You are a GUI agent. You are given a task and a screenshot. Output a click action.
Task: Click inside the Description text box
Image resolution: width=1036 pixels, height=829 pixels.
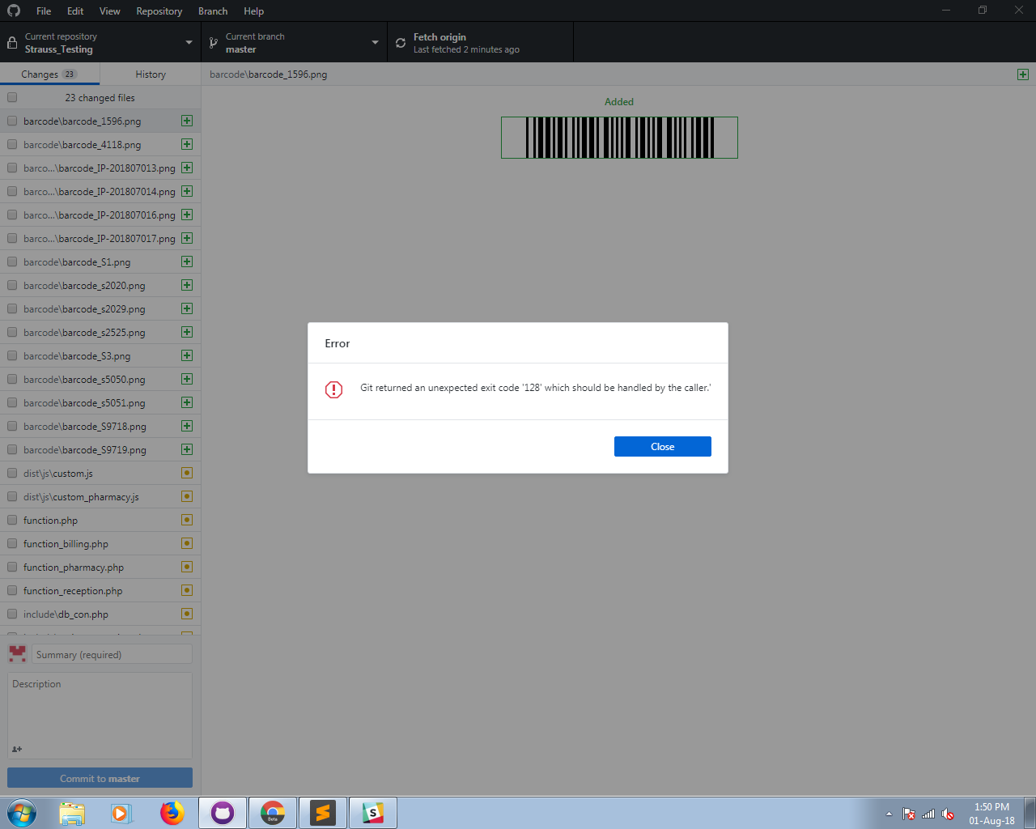99,712
